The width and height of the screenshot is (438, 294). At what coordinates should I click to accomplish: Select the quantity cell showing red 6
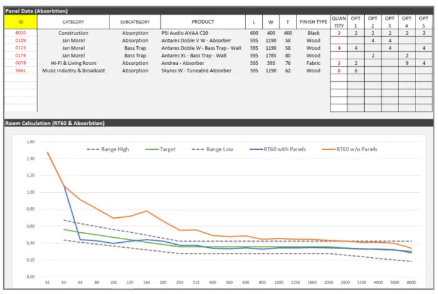pyautogui.click(x=339, y=71)
